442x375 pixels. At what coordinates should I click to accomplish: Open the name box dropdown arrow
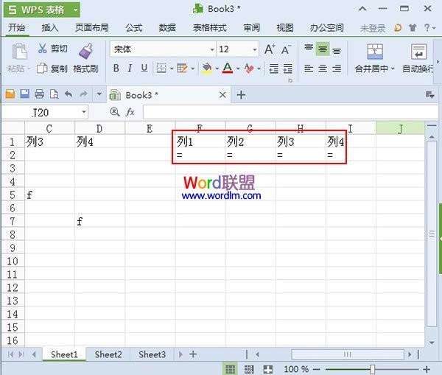pyautogui.click(x=84, y=112)
